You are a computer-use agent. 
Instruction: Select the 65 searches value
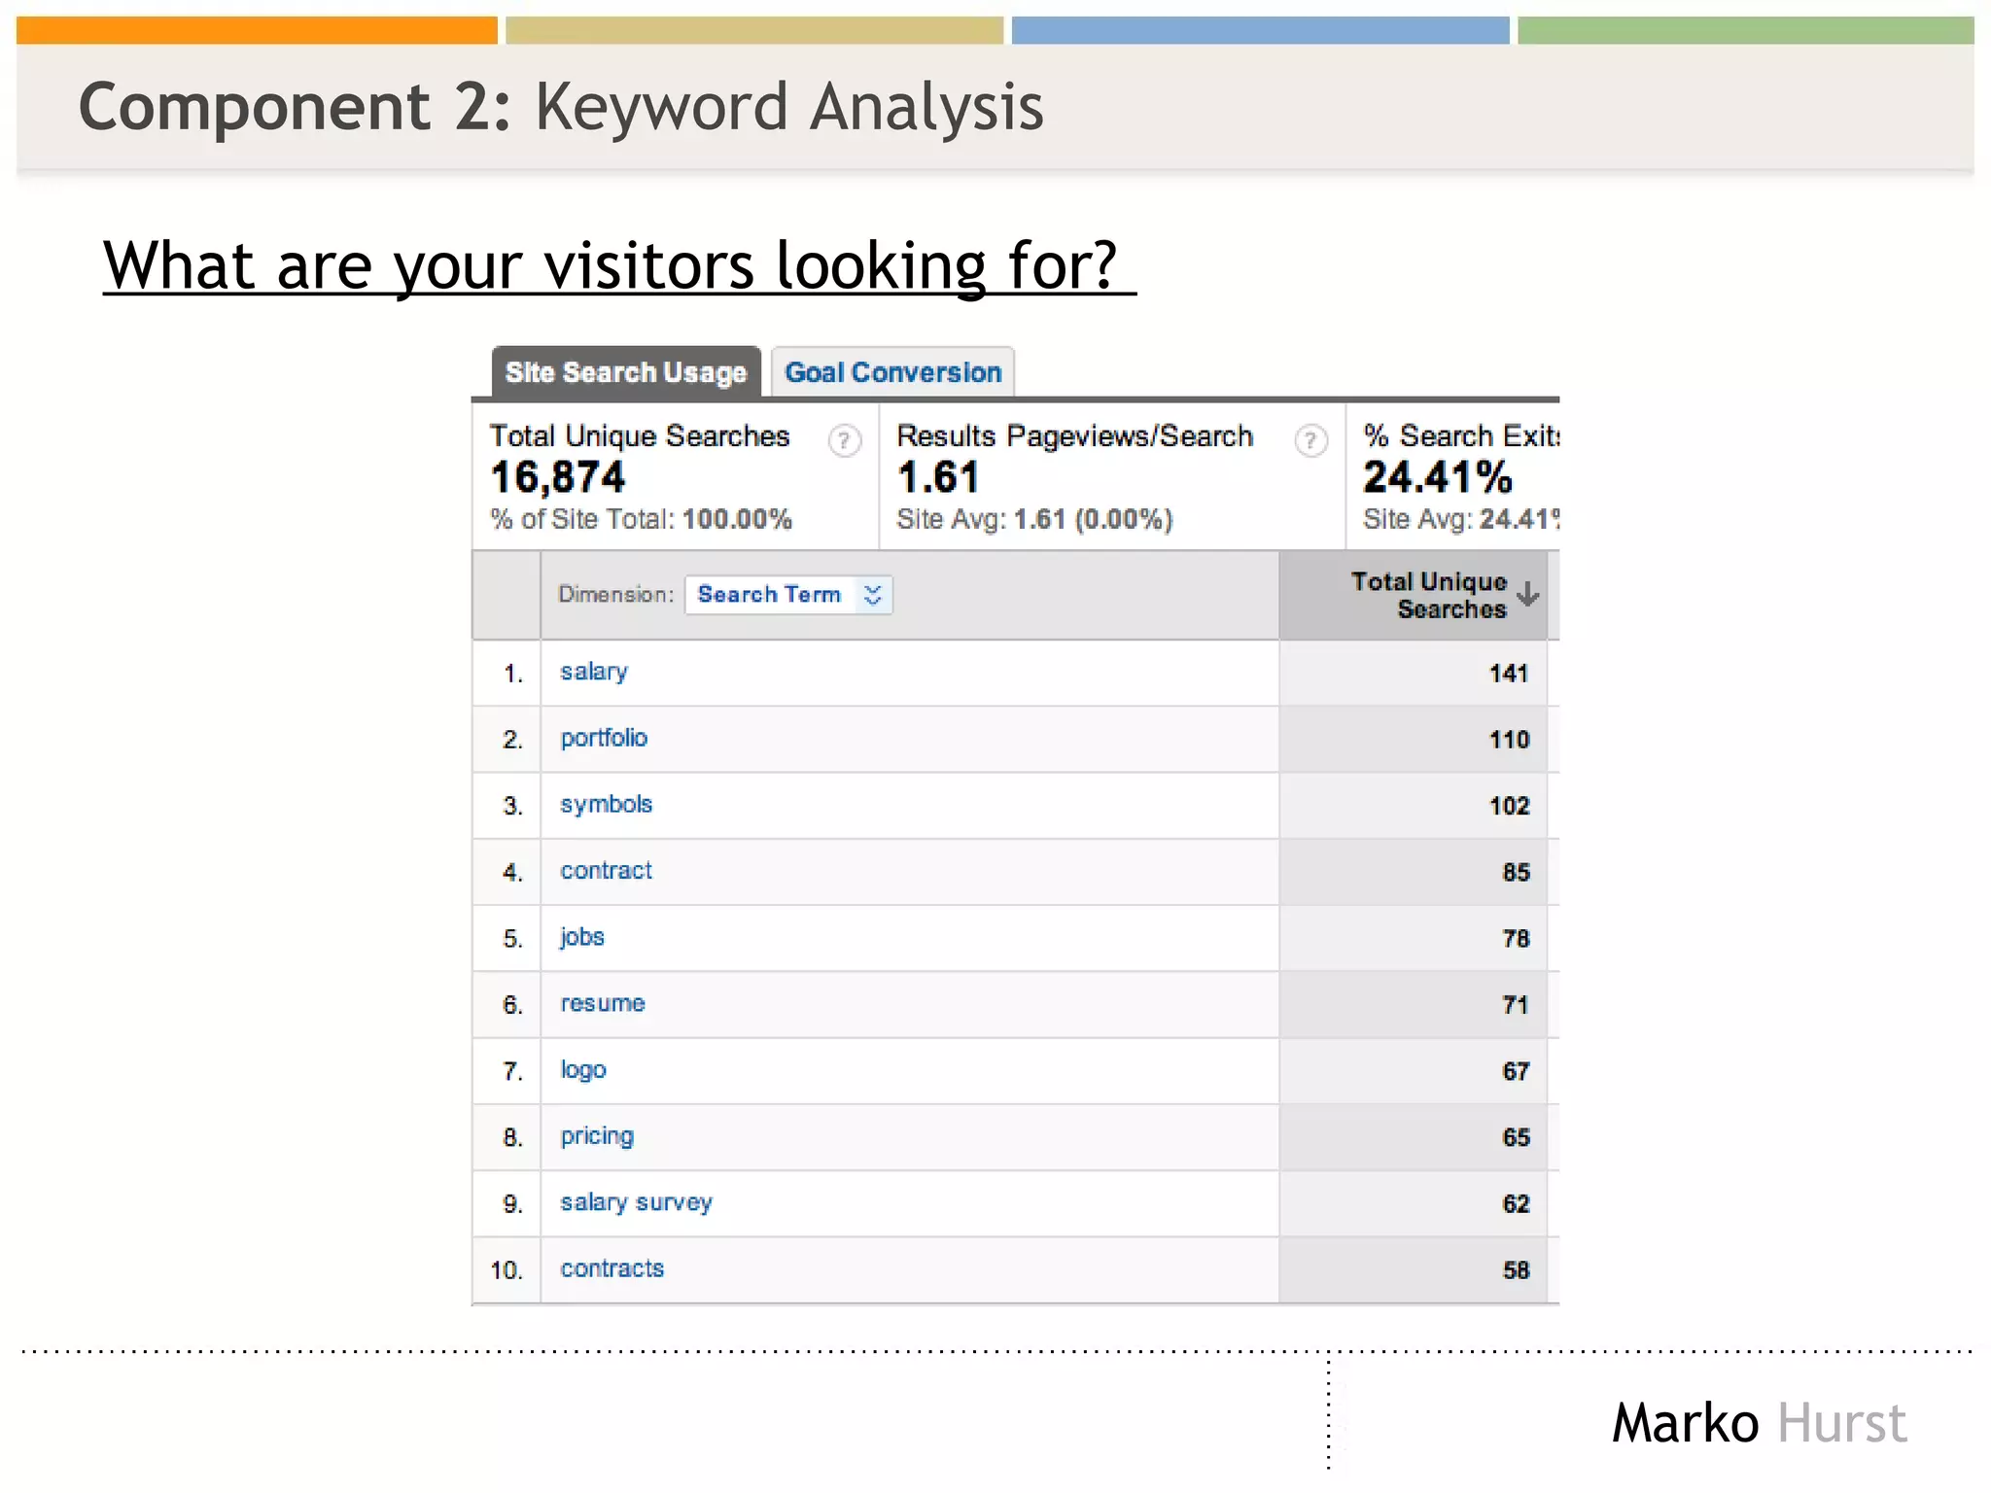point(1516,1138)
